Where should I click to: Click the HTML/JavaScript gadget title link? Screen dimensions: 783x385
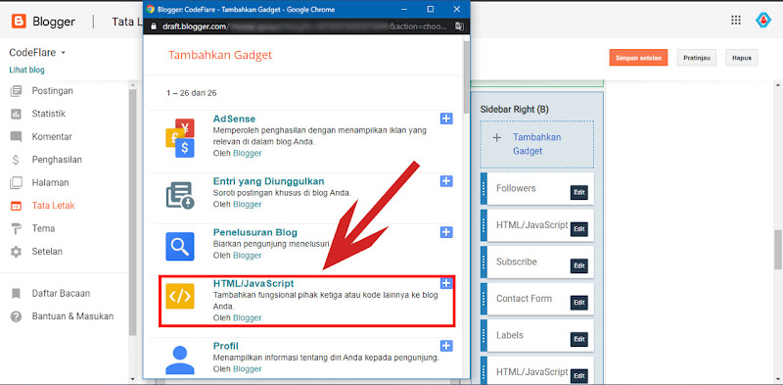point(253,283)
